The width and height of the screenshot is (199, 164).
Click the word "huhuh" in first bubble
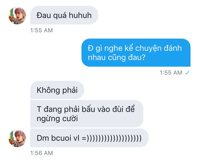pos(80,15)
